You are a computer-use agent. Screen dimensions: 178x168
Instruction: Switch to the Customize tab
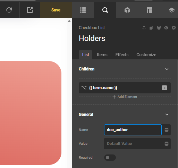[146, 55]
